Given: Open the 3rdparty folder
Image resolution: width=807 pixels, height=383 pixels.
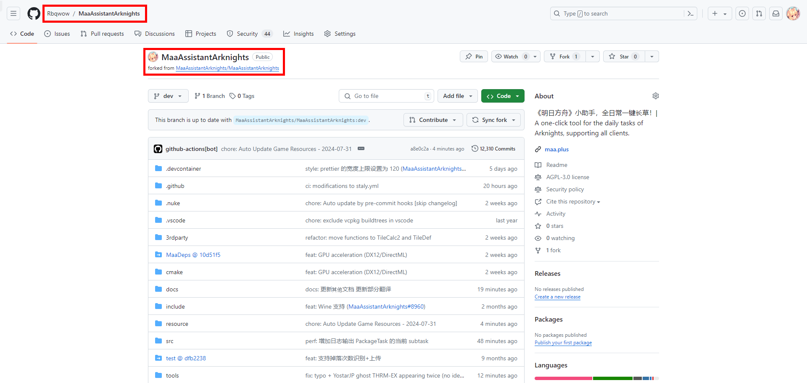Looking at the screenshot, I should pos(177,238).
